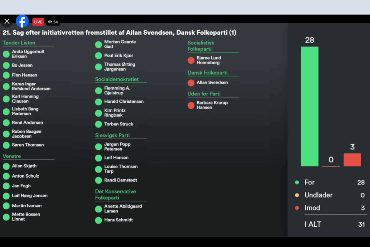
Task: Select the Socialdemokratiet party heading
Action: (x=117, y=79)
